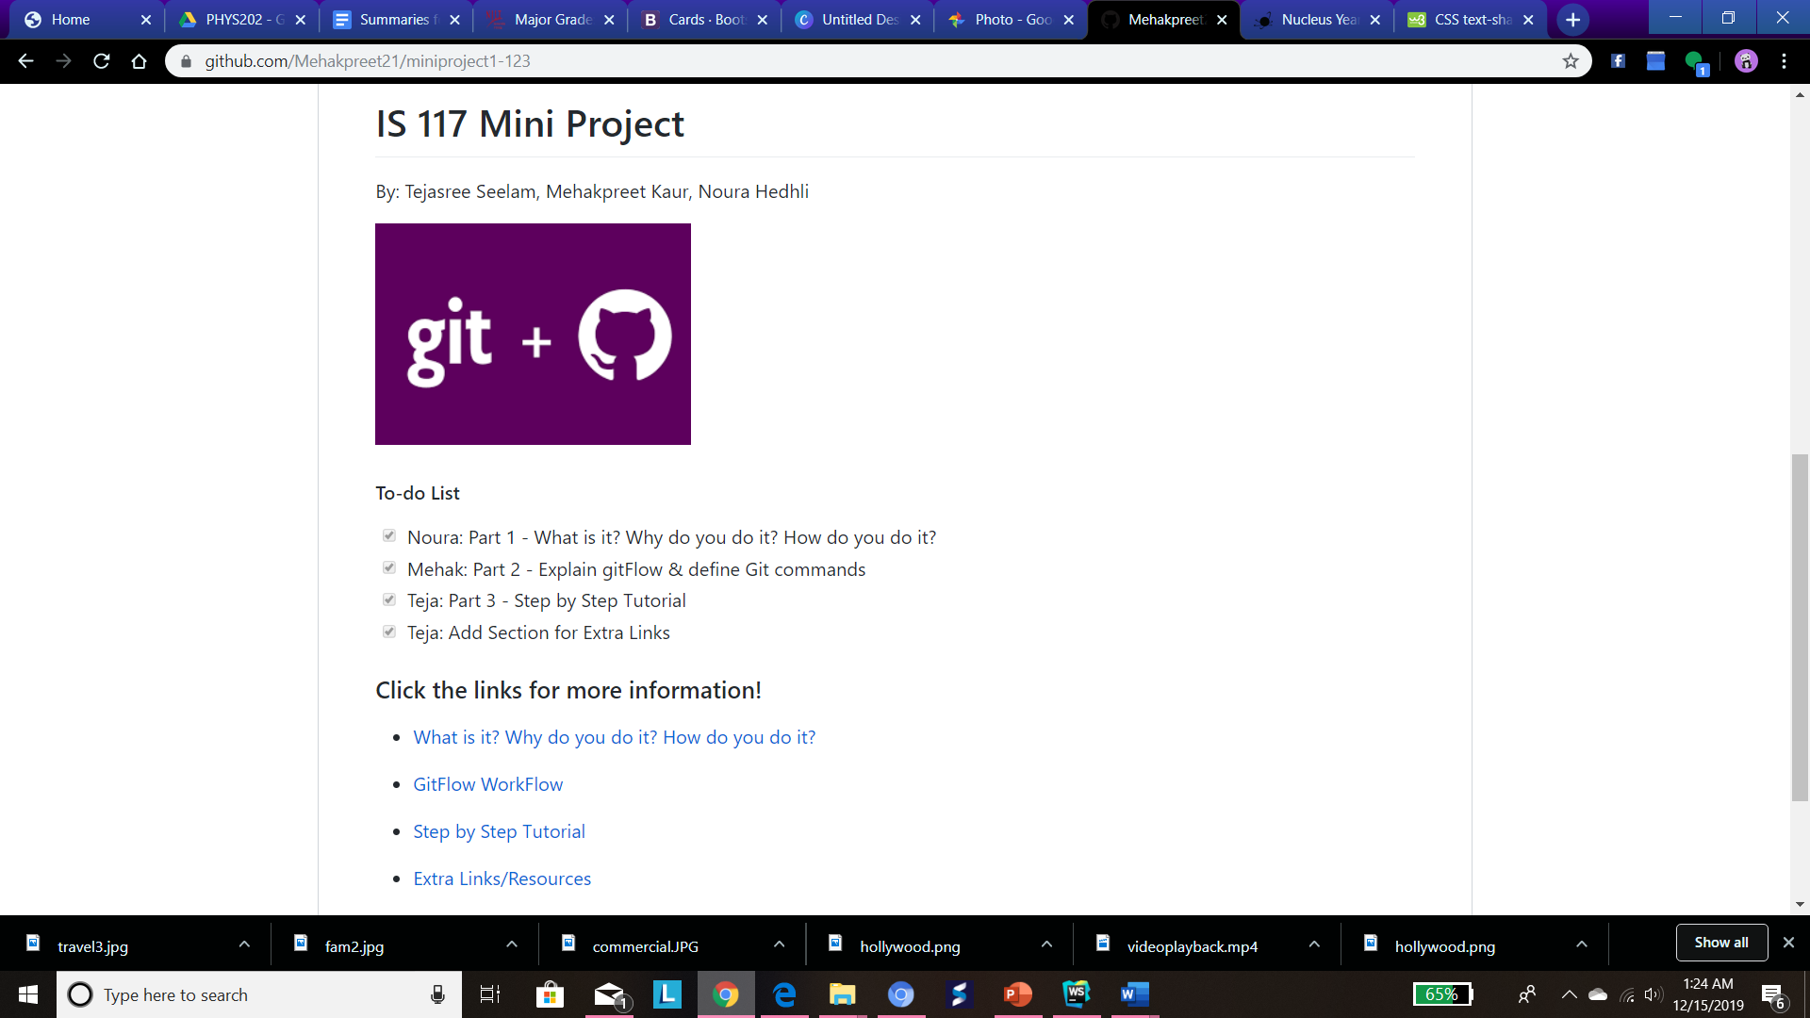Click the Chrome profile avatar icon
The image size is (1810, 1018).
tap(1746, 61)
